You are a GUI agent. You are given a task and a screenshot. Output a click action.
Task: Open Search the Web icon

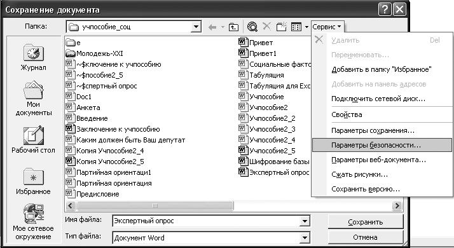point(252,27)
